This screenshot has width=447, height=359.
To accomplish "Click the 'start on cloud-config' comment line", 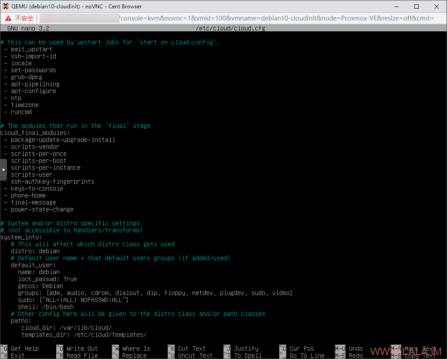I will [110, 42].
